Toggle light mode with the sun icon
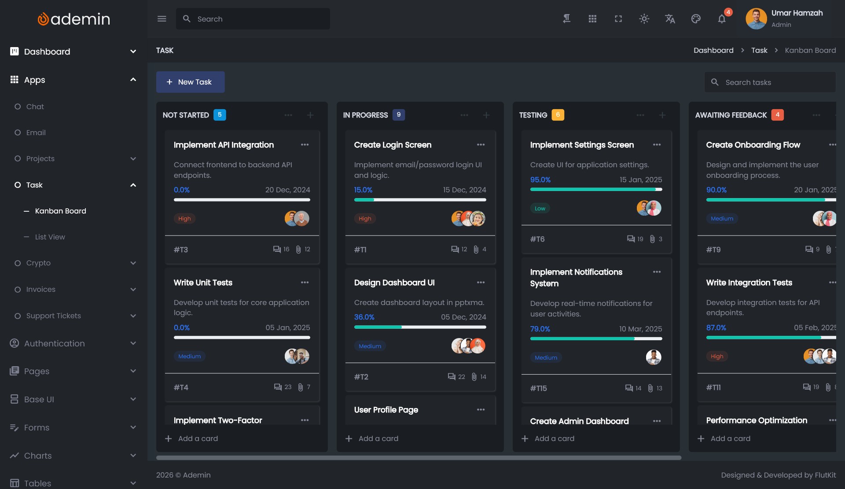Screen dimensions: 845x489 click(x=644, y=19)
